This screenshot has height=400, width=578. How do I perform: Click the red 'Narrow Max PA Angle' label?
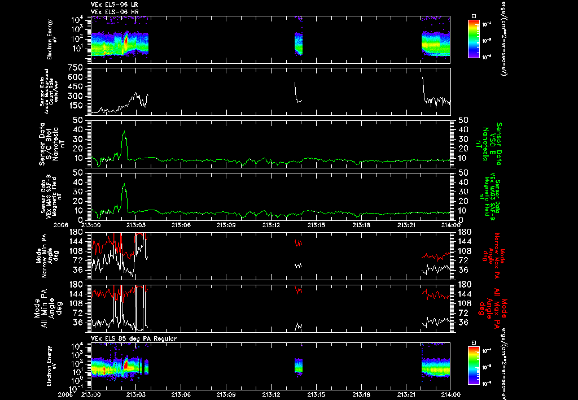click(x=493, y=255)
